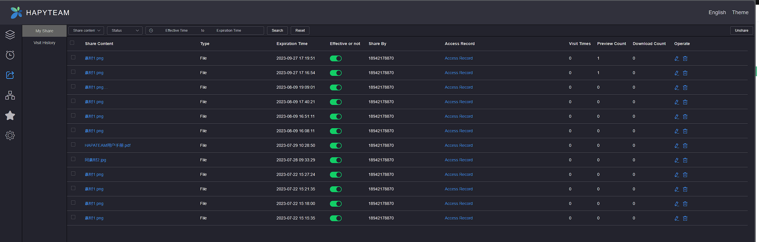Delete the share expiring 2023-09-27 17:19:51
Screen dimensions: 759x242
click(x=685, y=58)
